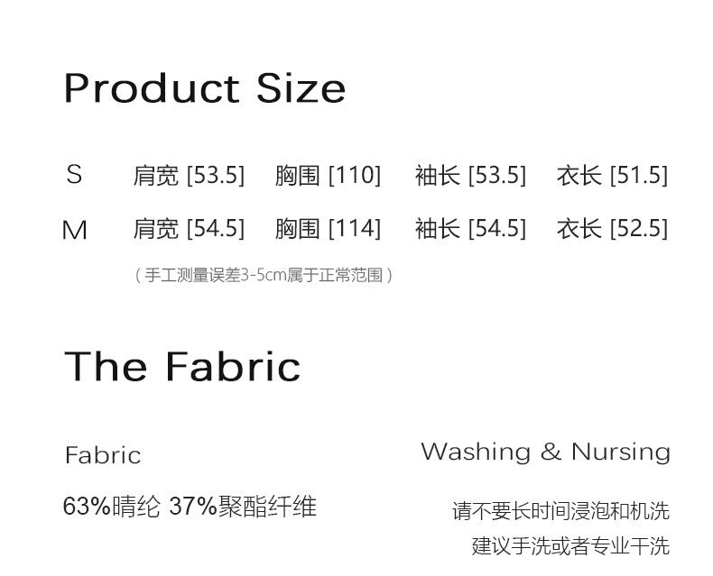Image resolution: width=713 pixels, height=576 pixels.
Task: Click M shoulder width 肩宽 [54.5]
Action: pyautogui.click(x=189, y=228)
